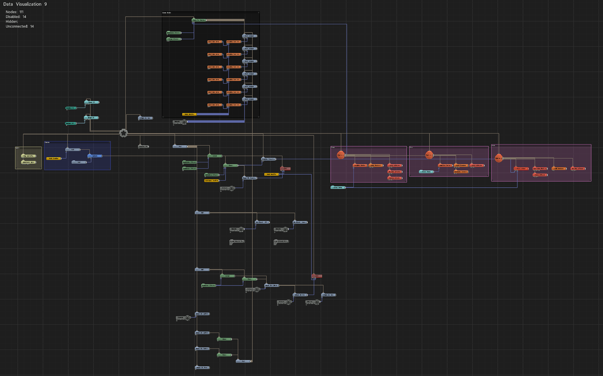Viewport: 603px width, 376px height.
Task: Select the Trail Renderer node
Action: click(559, 169)
